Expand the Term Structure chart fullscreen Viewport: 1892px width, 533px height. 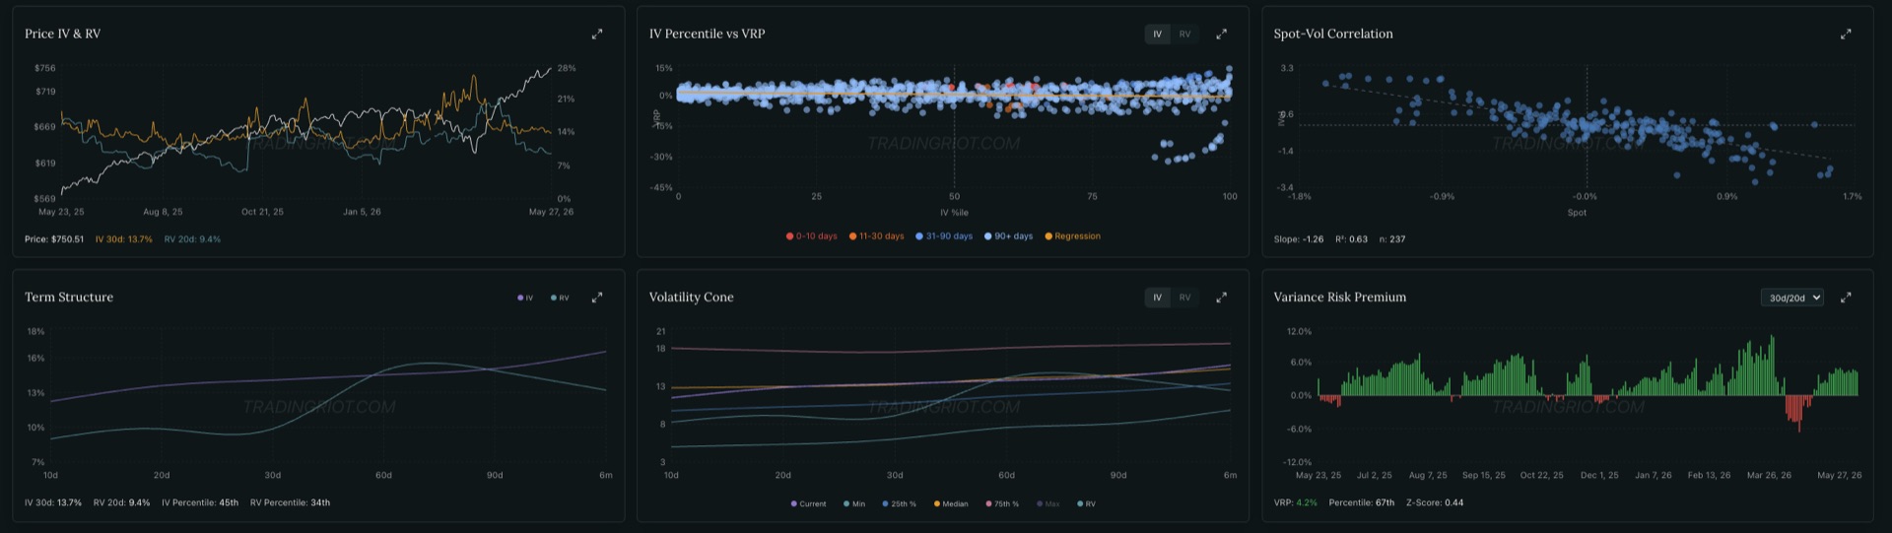[596, 298]
